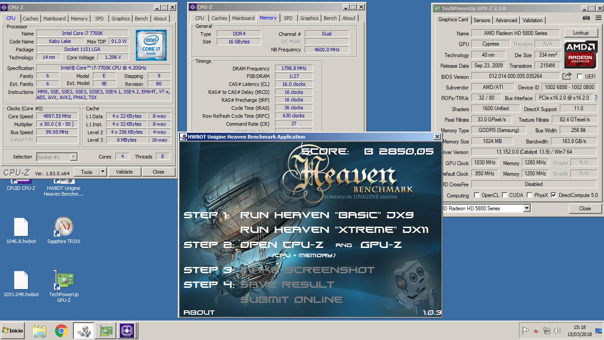
Task: Click Run Heaven "Basic" DX9
Action: point(327,215)
